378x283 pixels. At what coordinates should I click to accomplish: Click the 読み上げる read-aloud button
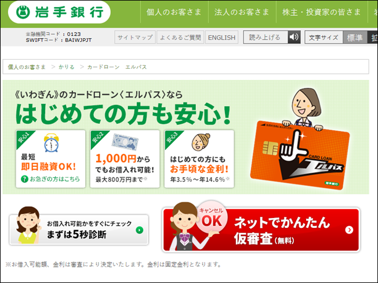pyautogui.click(x=265, y=37)
